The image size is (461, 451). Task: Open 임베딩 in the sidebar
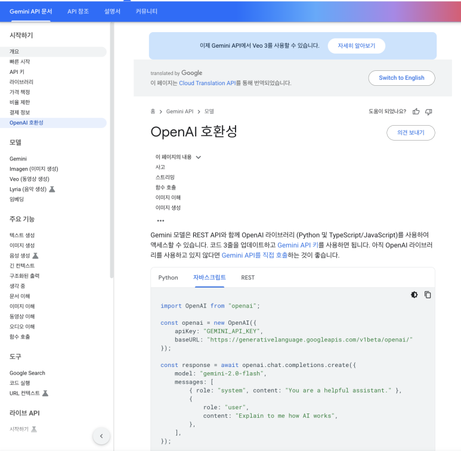17,200
